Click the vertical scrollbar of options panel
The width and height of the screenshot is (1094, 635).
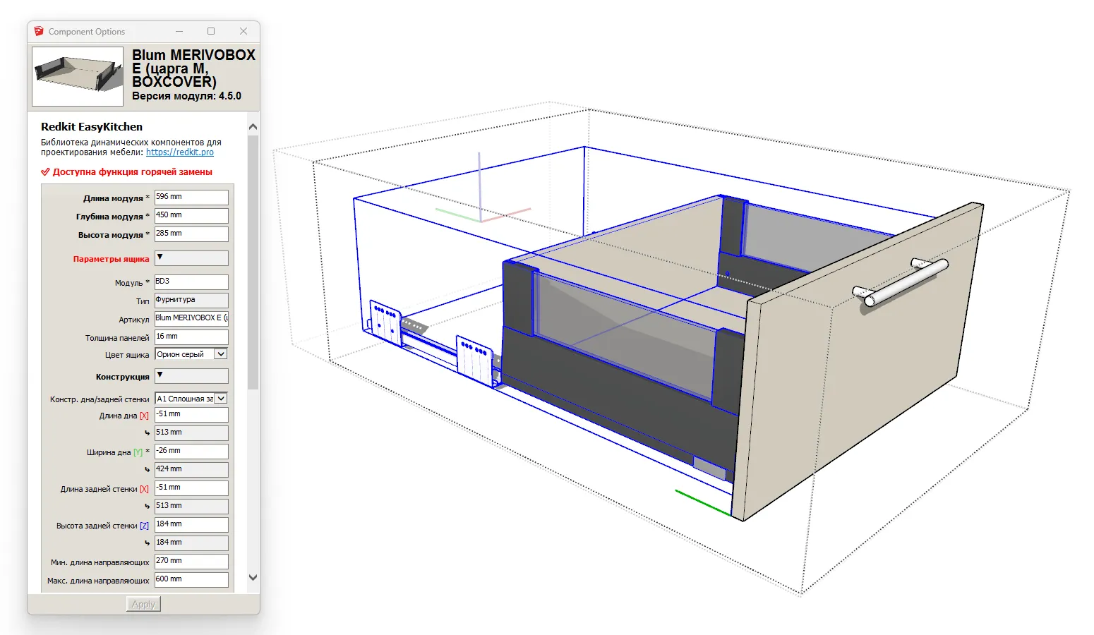coord(253,261)
